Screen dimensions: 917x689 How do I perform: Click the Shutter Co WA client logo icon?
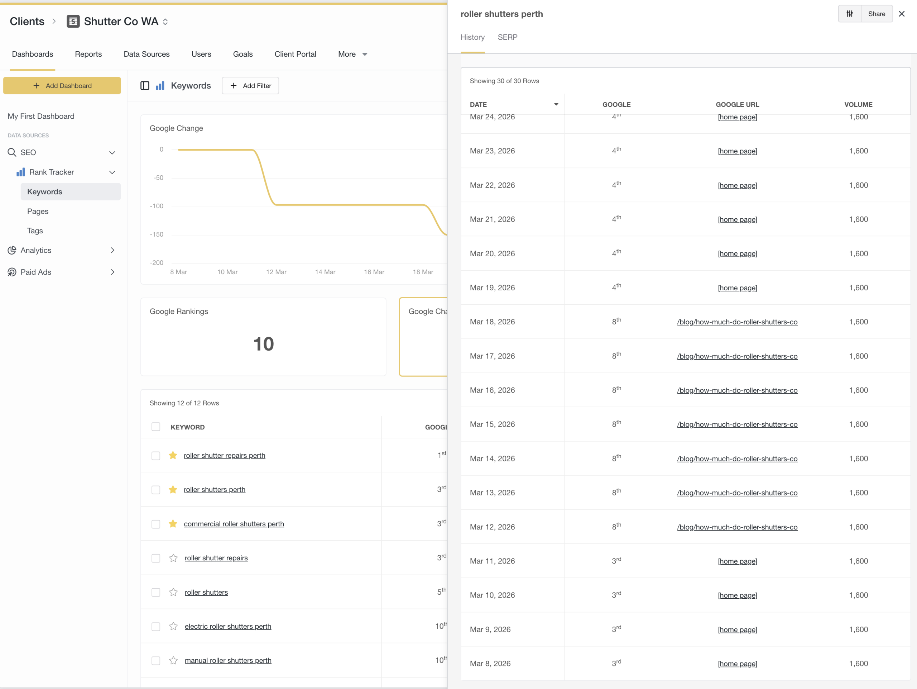(x=73, y=22)
